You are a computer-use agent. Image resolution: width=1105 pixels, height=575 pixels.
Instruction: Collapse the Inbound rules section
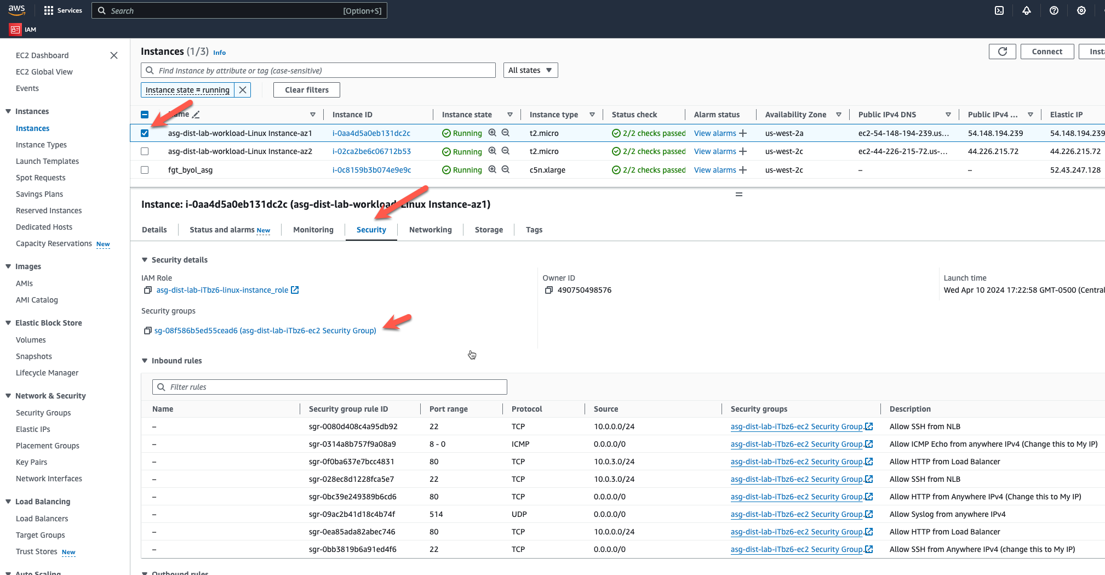145,361
